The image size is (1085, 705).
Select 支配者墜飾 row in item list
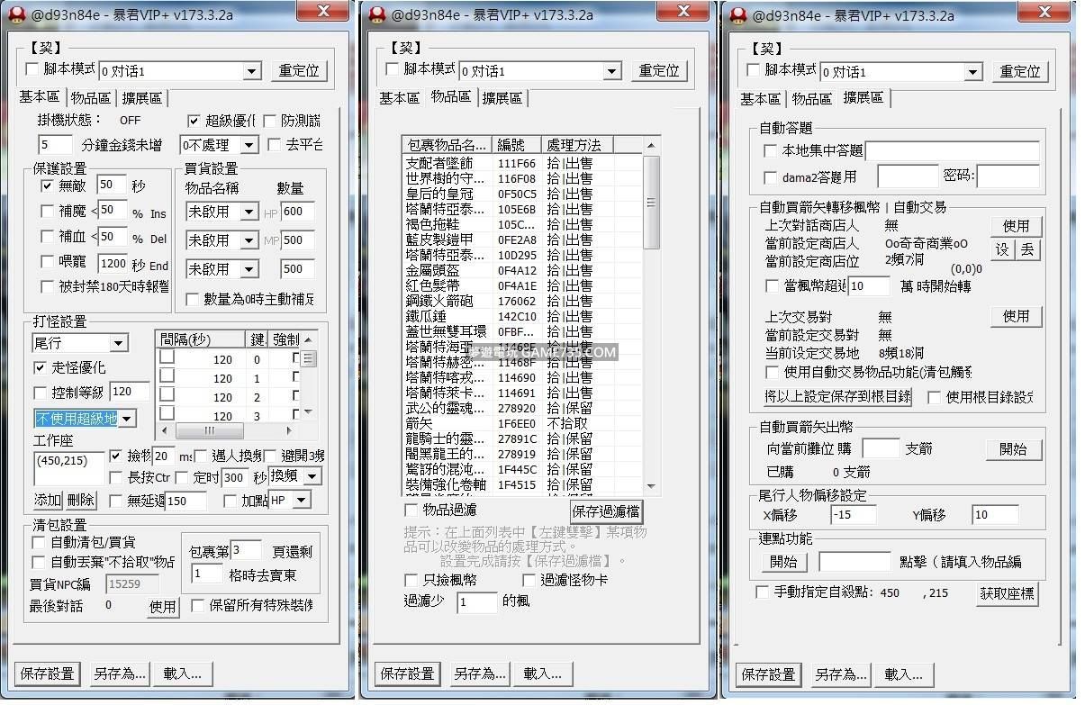[x=522, y=163]
